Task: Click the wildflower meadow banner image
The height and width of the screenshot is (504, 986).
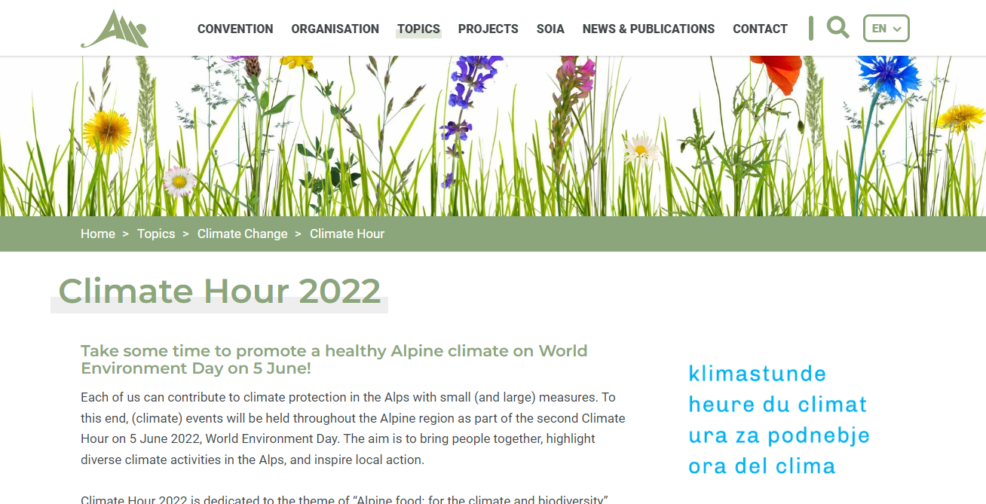Action: tap(493, 136)
